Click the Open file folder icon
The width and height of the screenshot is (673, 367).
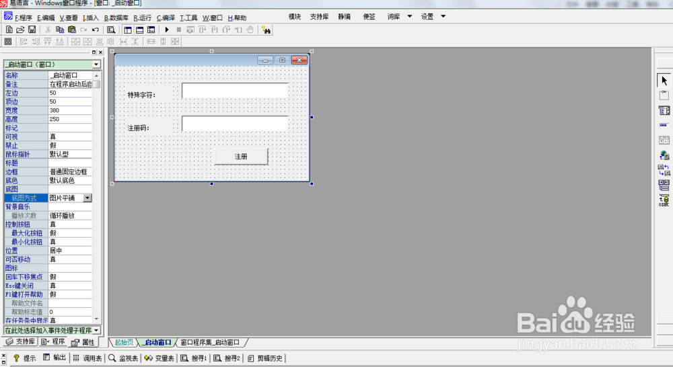pyautogui.click(x=20, y=30)
